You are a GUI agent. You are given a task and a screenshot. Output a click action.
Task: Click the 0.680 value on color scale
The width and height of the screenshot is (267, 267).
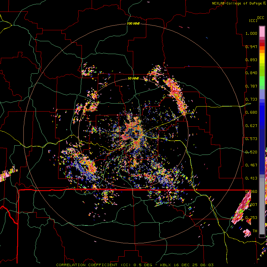pyautogui.click(x=251, y=112)
